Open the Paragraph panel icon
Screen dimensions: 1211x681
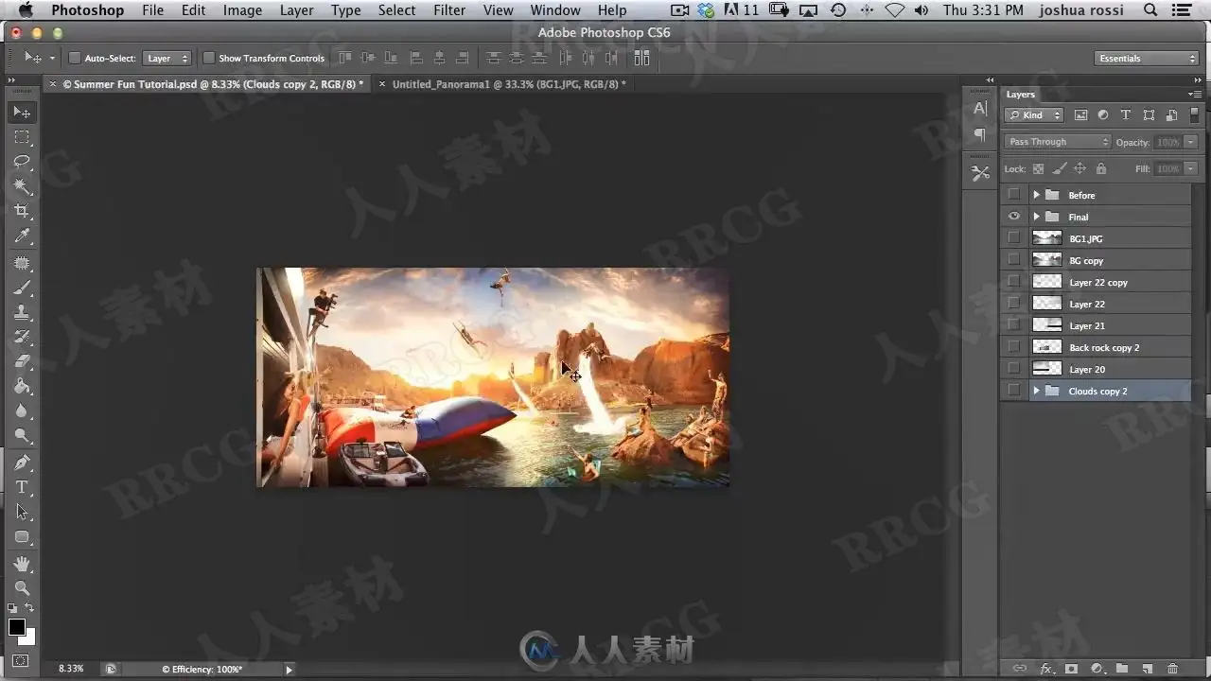[x=980, y=134]
